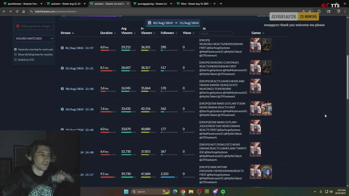Click the address bar URL twitchtracker.com/zackrawrr/streams
The image size is (349, 196).
(x=56, y=11)
